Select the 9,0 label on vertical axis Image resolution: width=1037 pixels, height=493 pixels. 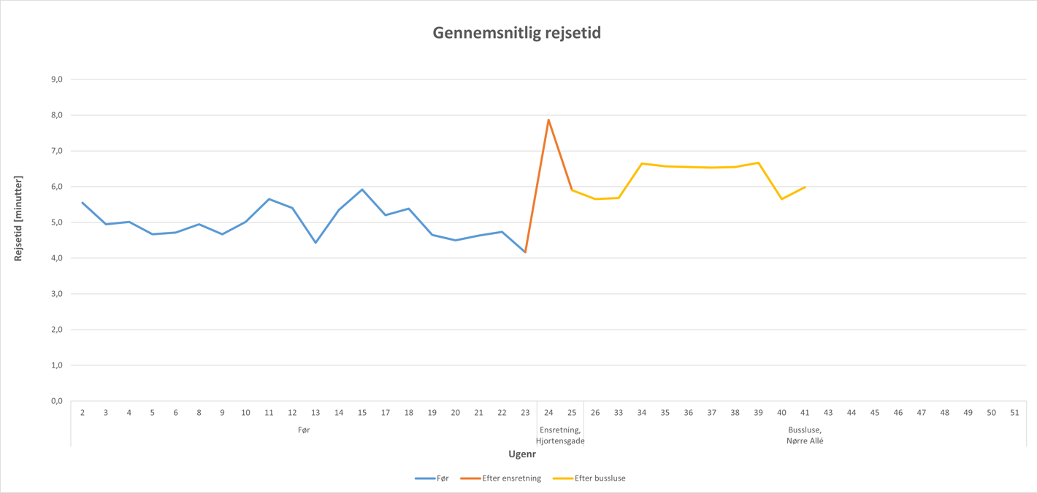(56, 79)
